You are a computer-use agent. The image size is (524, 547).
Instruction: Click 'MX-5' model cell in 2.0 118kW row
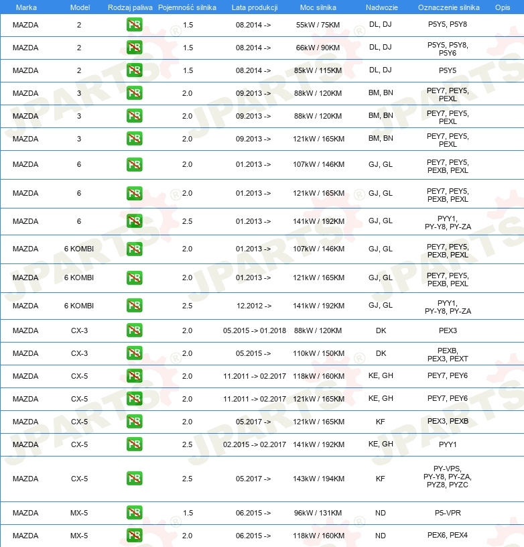(x=79, y=536)
